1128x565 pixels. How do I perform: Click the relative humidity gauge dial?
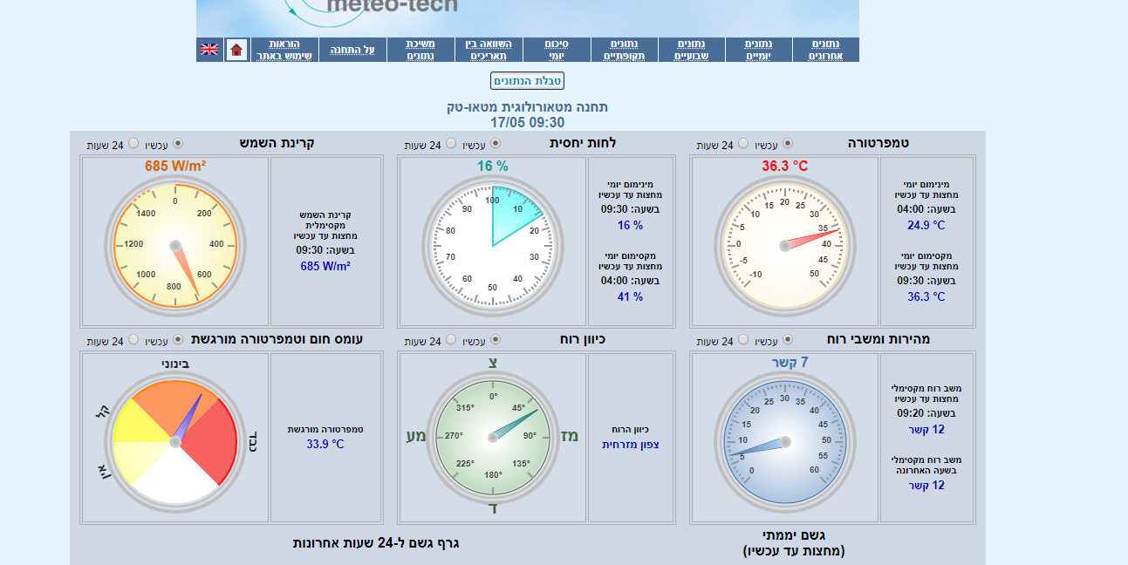[492, 246]
